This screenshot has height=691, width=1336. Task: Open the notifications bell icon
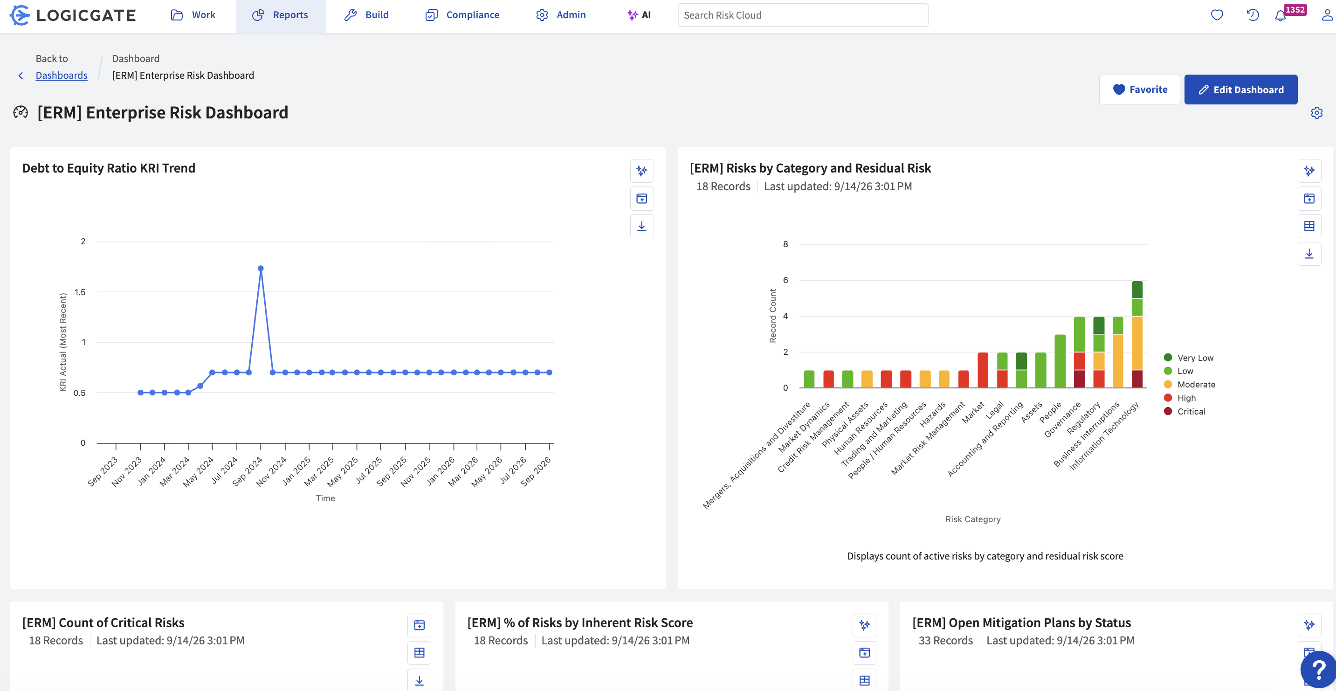point(1280,15)
